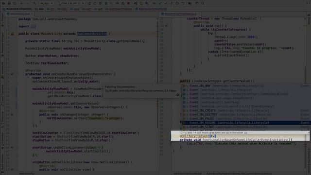
Task: Switch to MainActivity.java editor tab
Action: (x=20, y=14)
